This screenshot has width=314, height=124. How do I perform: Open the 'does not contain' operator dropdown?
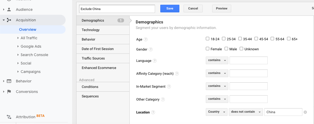click(x=246, y=112)
